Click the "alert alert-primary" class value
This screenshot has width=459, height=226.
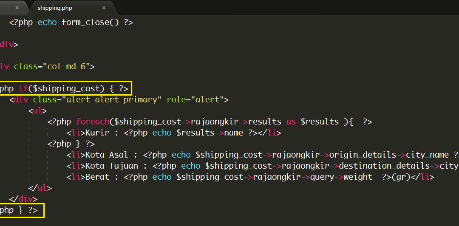(x=114, y=100)
